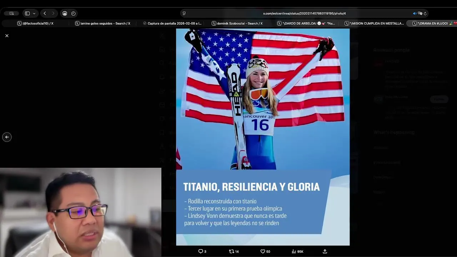457x257 pixels.
Task: Switch to the Captura de pantalla 2026-02-08 tab
Action: point(172,23)
